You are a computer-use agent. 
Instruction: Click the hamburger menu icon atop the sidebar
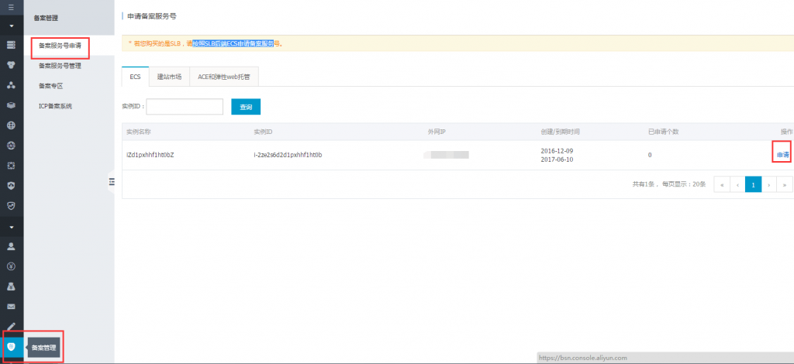[x=11, y=7]
